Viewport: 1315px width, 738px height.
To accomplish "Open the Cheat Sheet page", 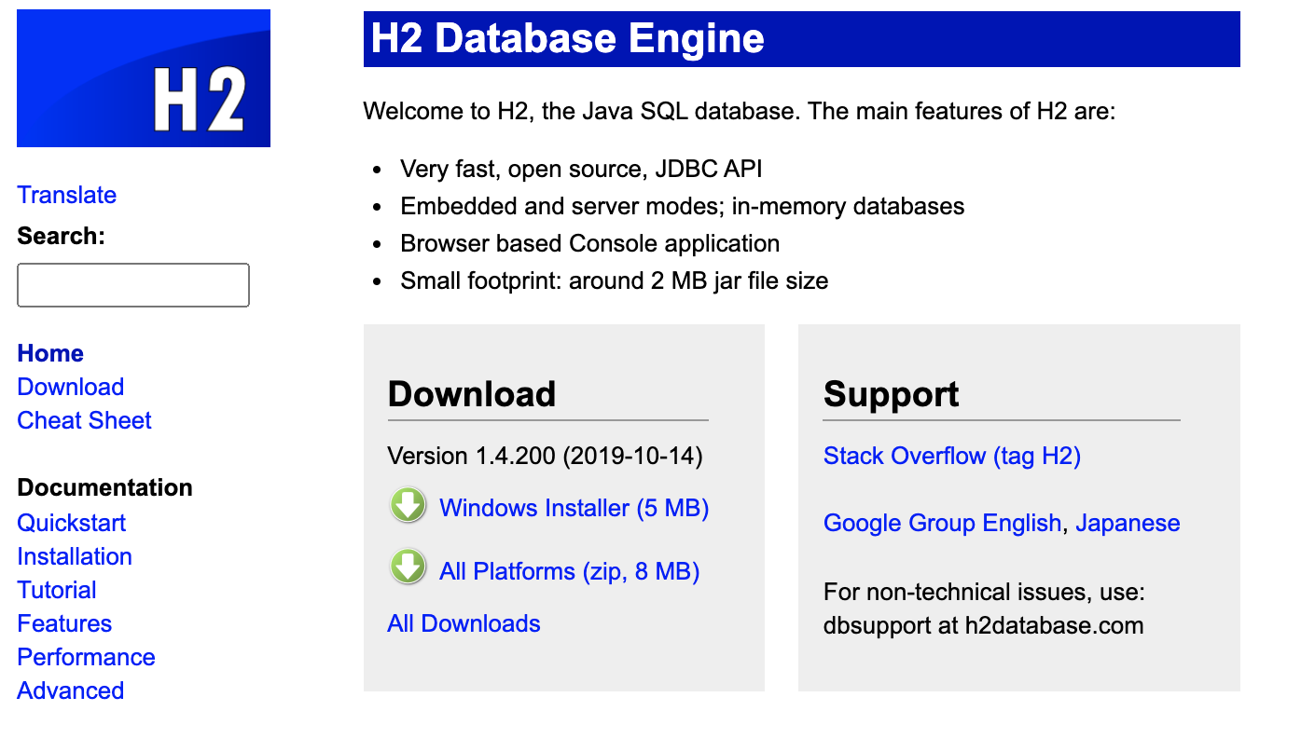I will coord(84,420).
